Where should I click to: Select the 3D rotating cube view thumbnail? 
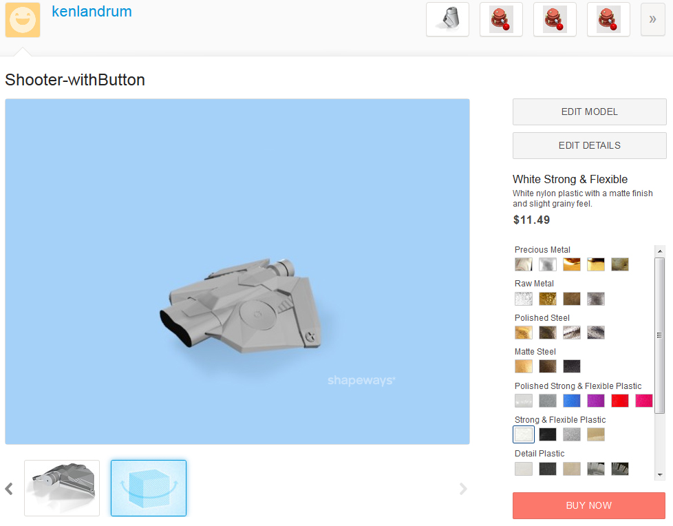(149, 487)
